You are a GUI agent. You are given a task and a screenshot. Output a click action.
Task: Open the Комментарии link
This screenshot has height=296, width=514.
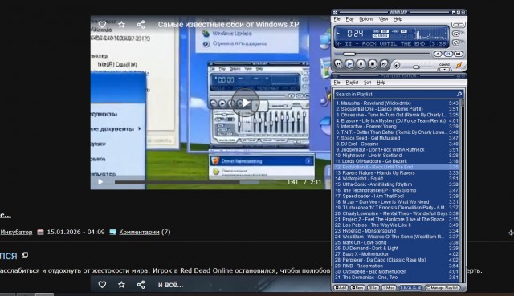click(139, 232)
